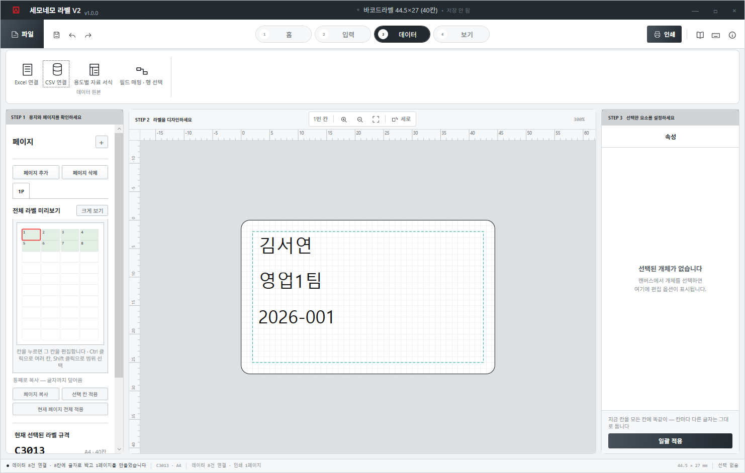The image size is (745, 473).
Task: Click the undo arrow icon
Action: pyautogui.click(x=72, y=35)
